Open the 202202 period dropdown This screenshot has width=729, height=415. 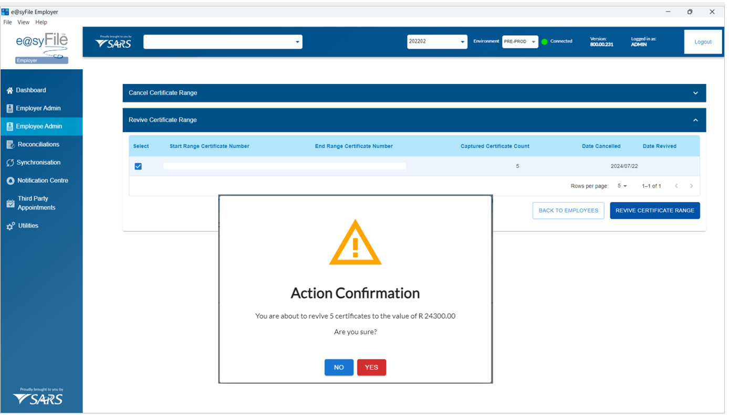437,42
